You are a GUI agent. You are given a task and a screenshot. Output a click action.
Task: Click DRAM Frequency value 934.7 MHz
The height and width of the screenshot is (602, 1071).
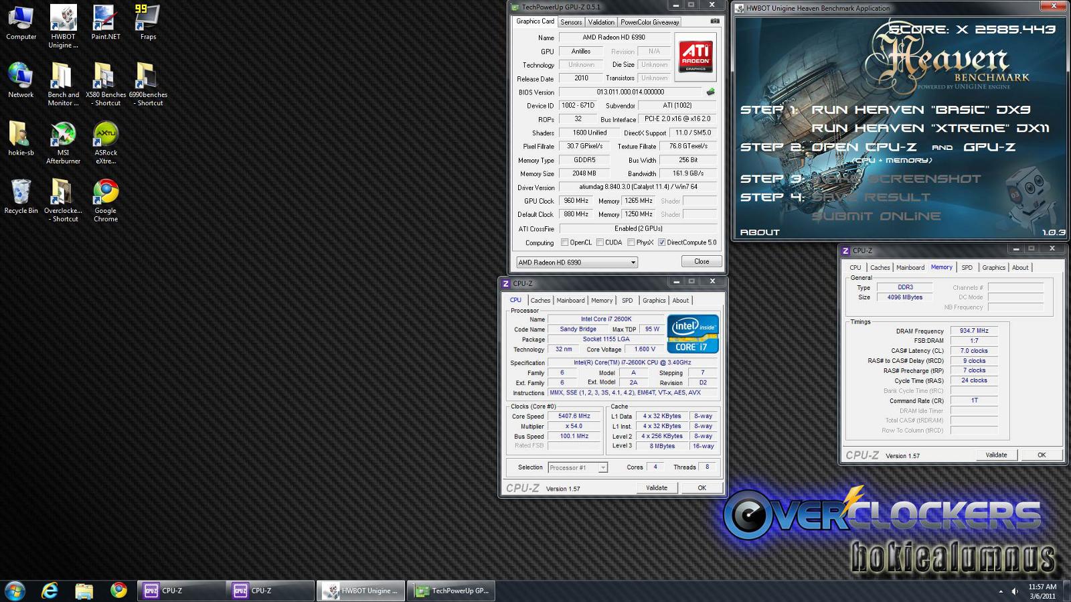tap(974, 331)
